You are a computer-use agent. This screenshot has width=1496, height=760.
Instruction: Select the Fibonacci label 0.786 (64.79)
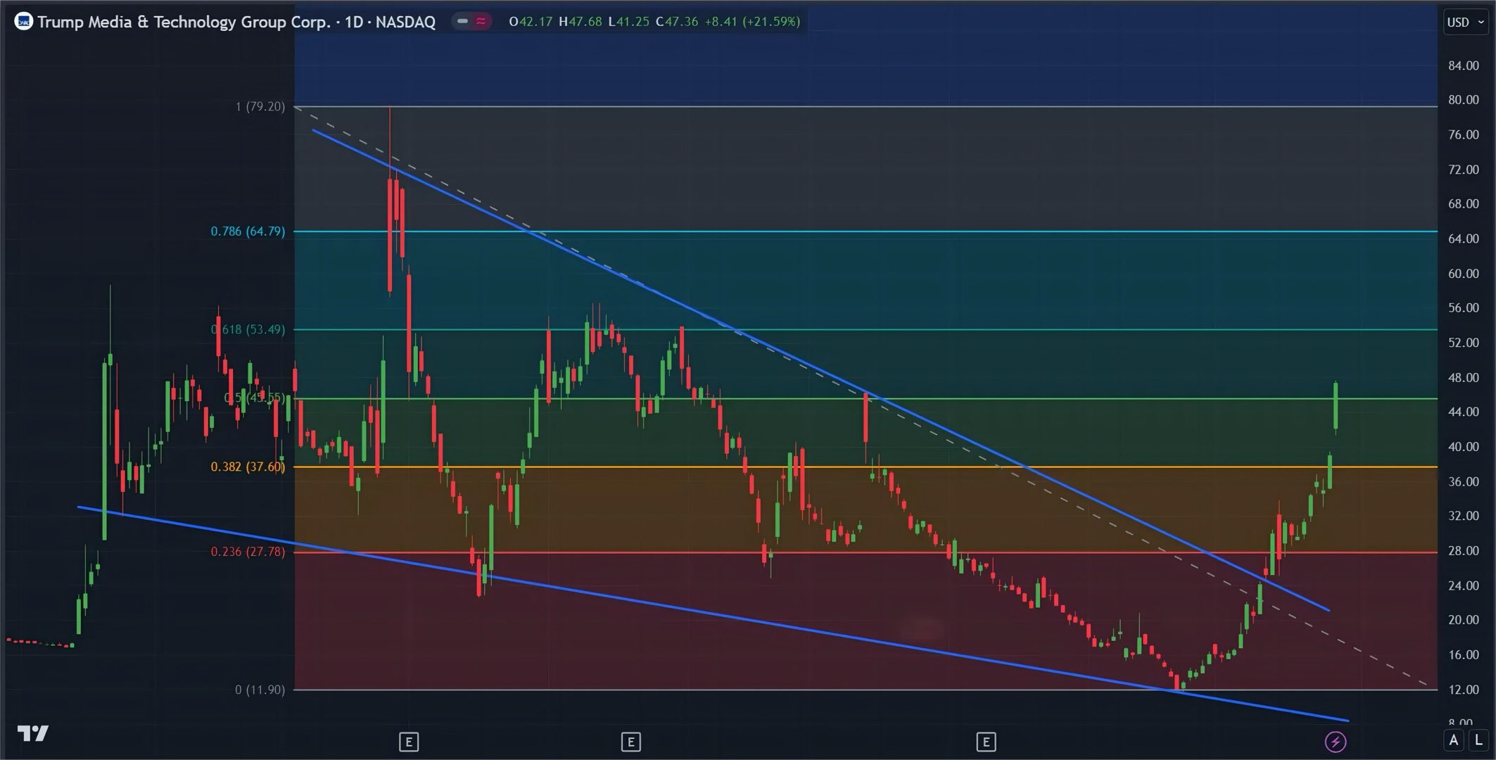248,231
